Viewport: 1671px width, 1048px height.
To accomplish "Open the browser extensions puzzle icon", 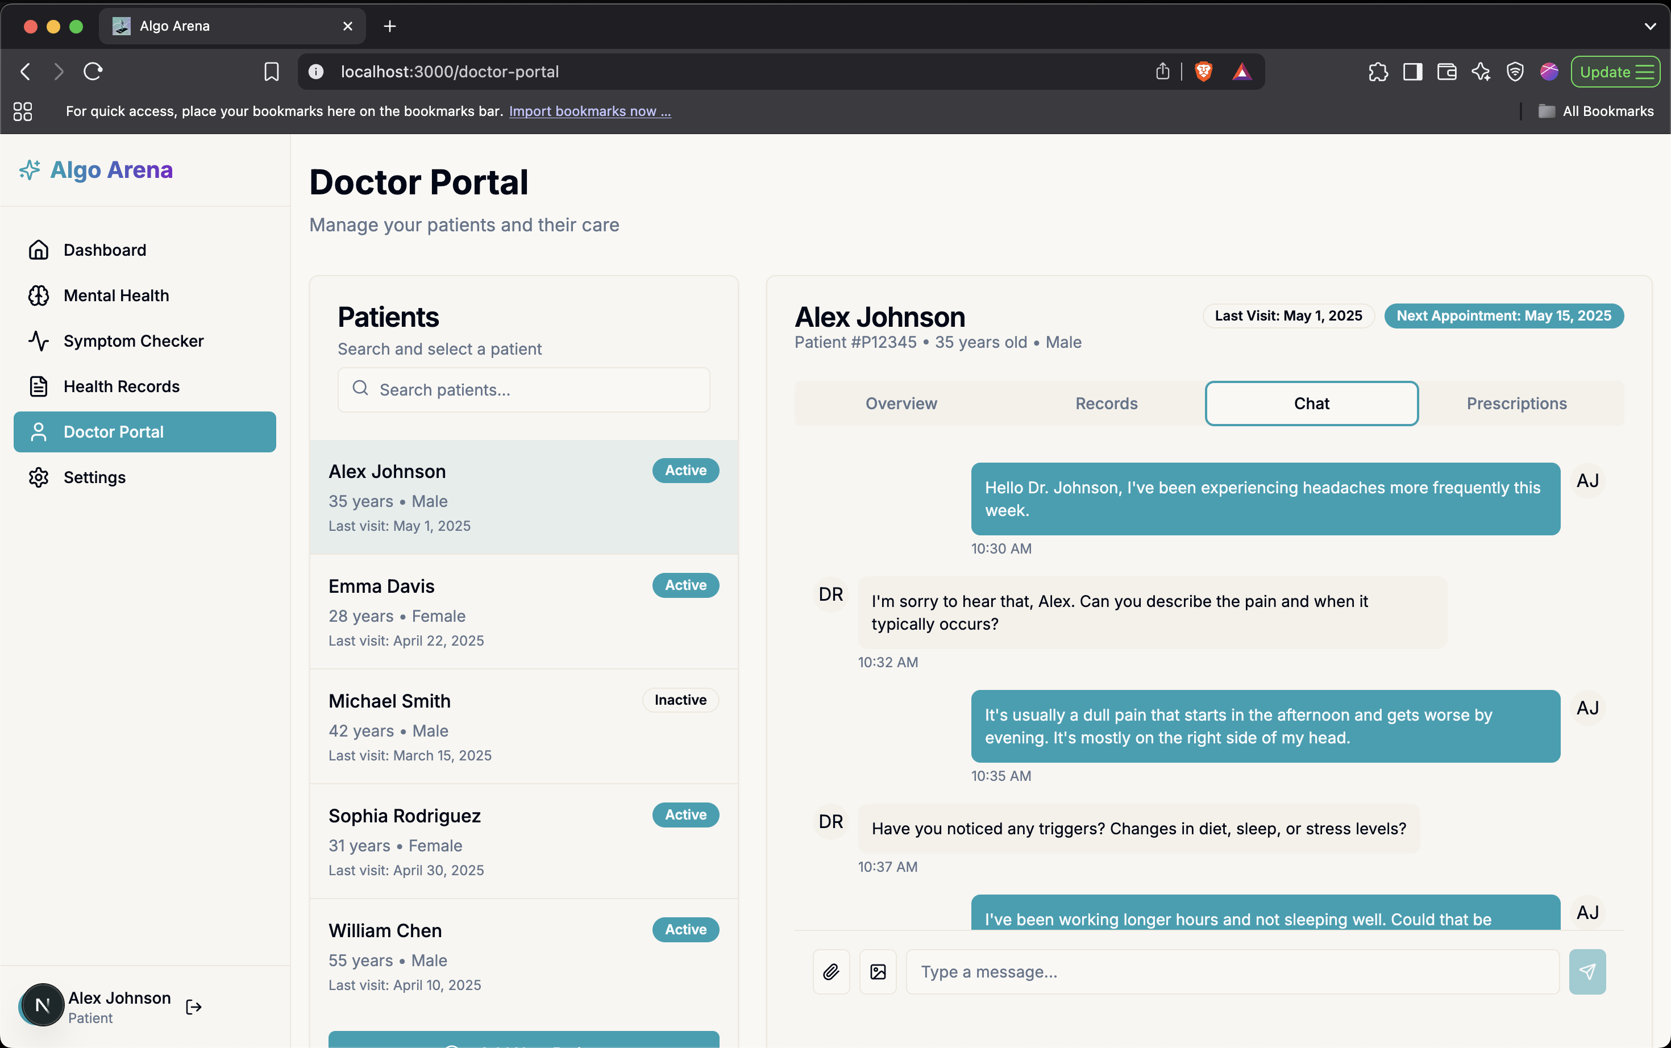I will pos(1378,72).
